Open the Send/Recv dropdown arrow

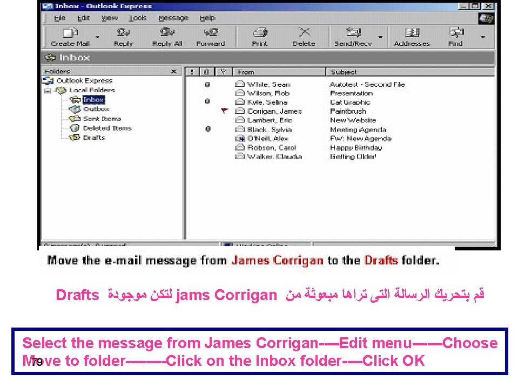point(381,37)
